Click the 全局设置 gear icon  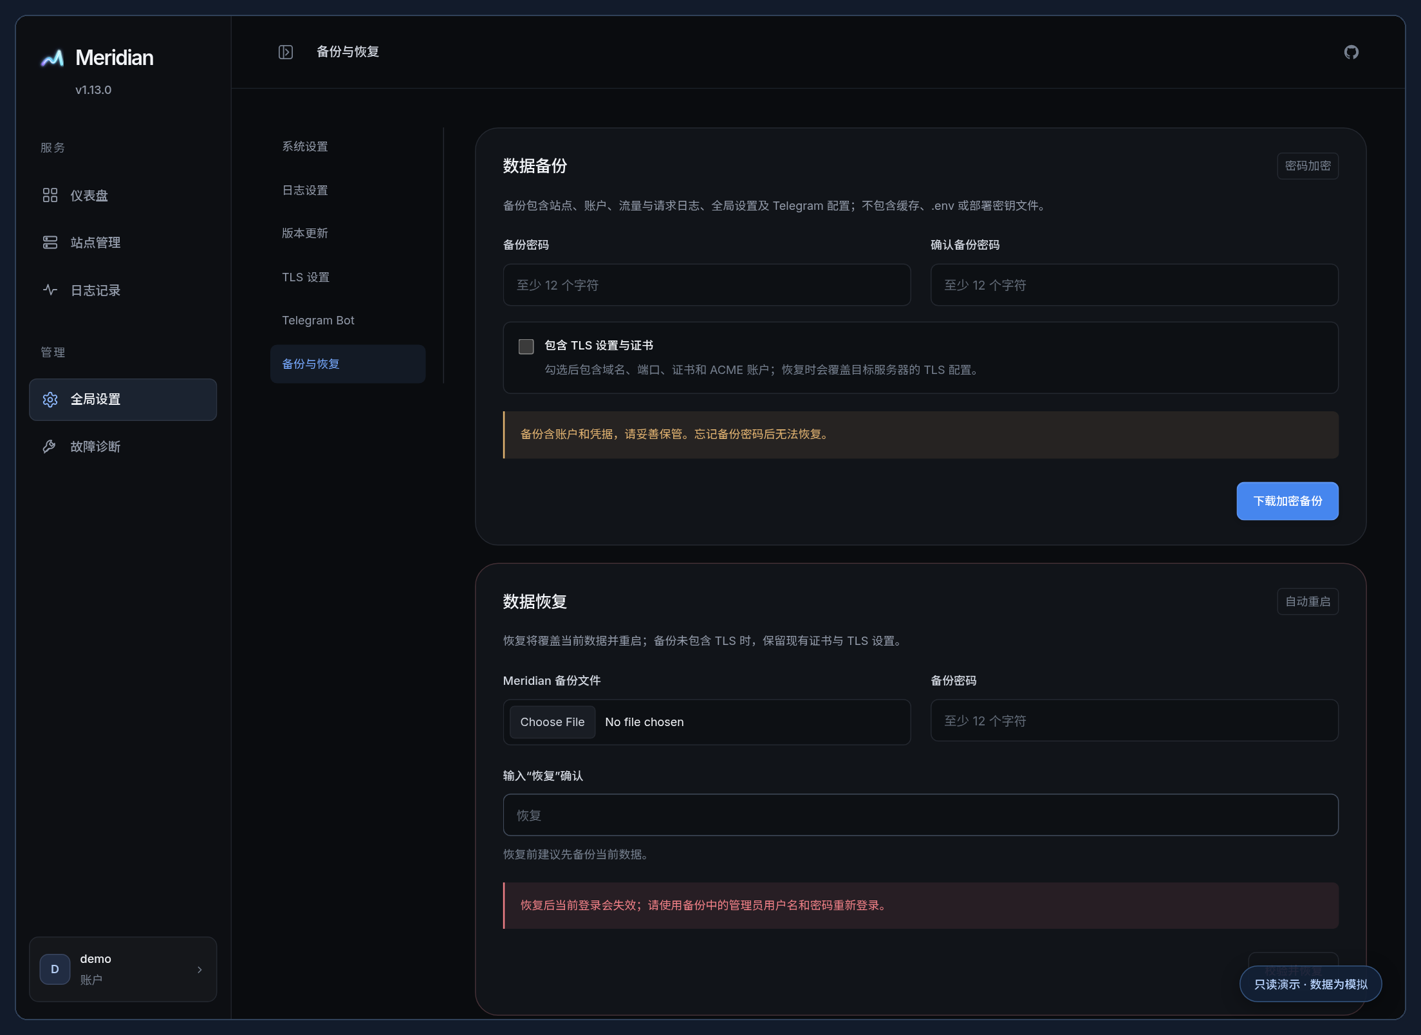pyautogui.click(x=50, y=400)
